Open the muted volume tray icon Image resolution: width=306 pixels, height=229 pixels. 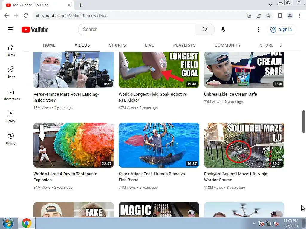(x=276, y=224)
